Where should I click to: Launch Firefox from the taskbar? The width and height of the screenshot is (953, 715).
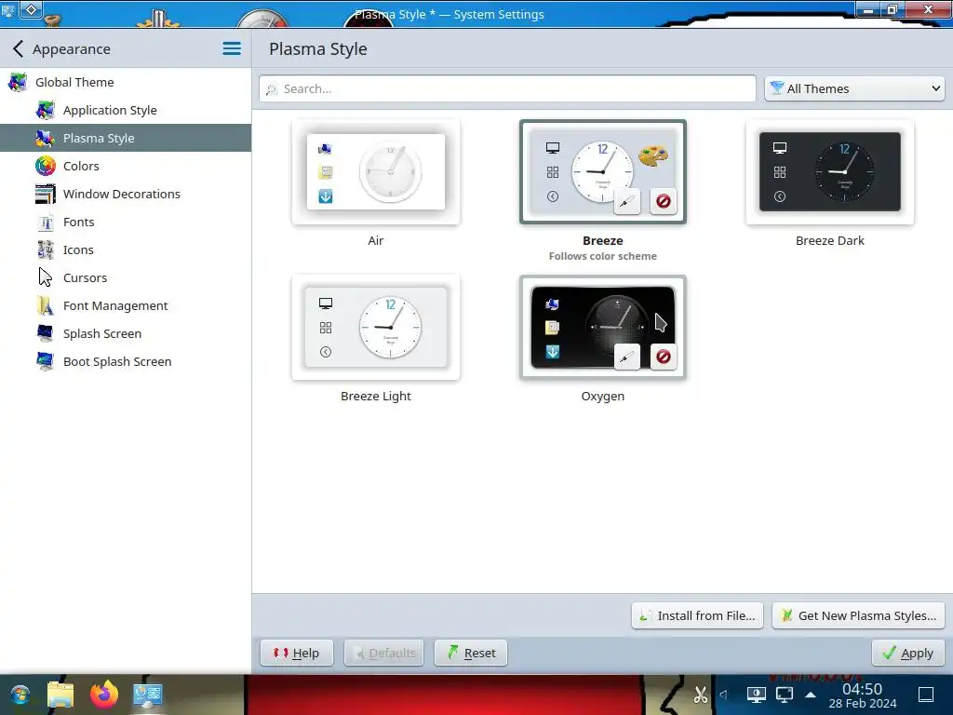coord(104,695)
